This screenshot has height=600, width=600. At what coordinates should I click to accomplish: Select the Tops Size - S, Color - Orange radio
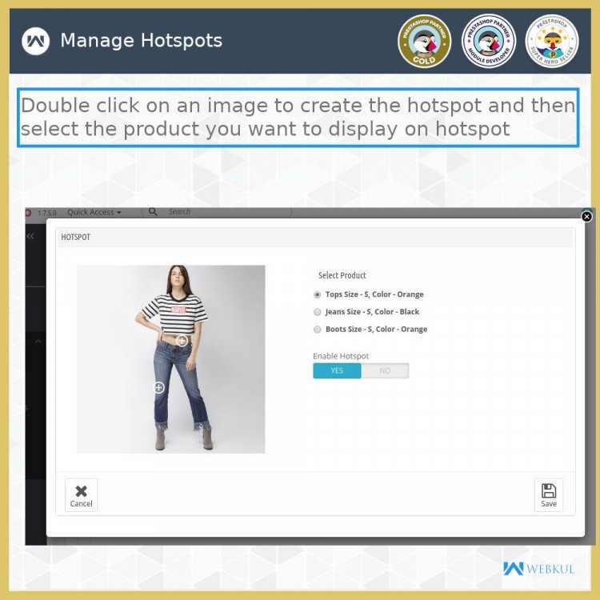(318, 294)
